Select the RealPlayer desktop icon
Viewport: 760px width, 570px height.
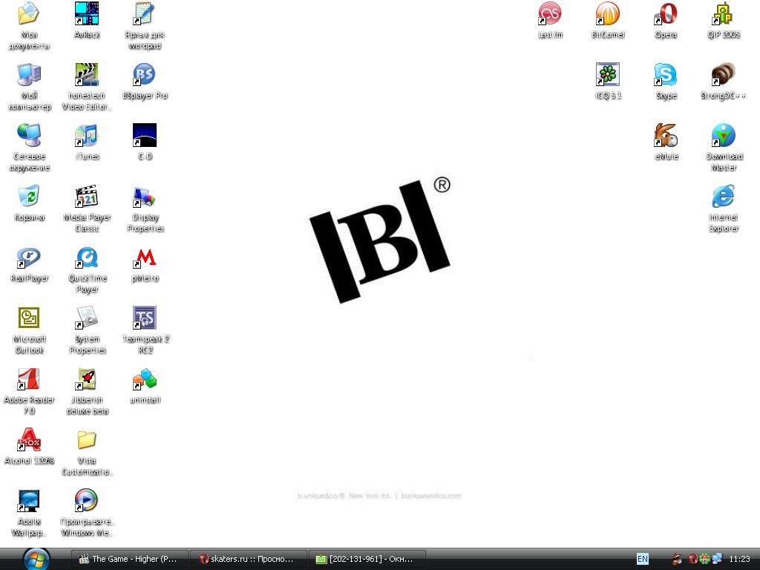[x=29, y=258]
